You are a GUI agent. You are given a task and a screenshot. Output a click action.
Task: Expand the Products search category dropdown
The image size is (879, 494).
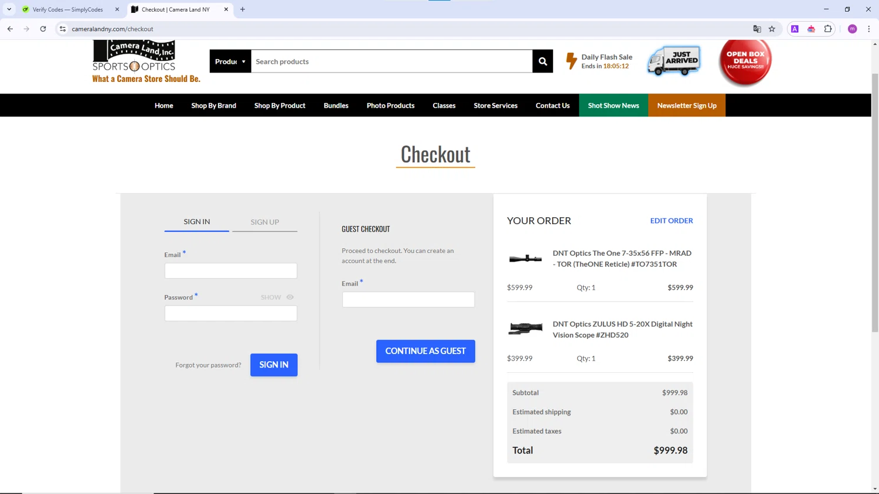(230, 61)
